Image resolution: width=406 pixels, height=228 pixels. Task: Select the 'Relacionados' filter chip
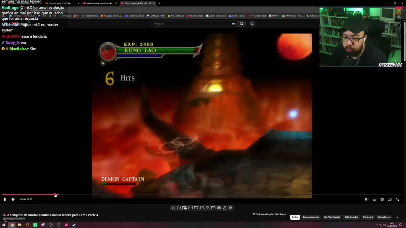(351, 217)
